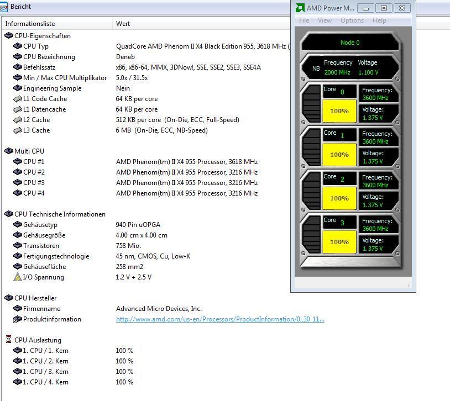Click Core 1 yellow 100% load indicator
The height and width of the screenshot is (401, 450).
[339, 155]
